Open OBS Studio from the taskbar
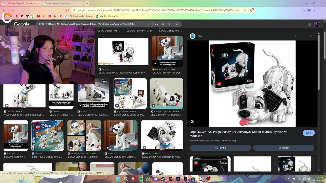 (208, 179)
